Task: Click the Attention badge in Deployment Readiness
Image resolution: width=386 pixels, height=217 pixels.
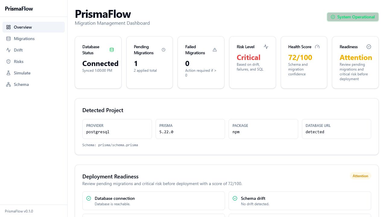Action: [x=360, y=176]
